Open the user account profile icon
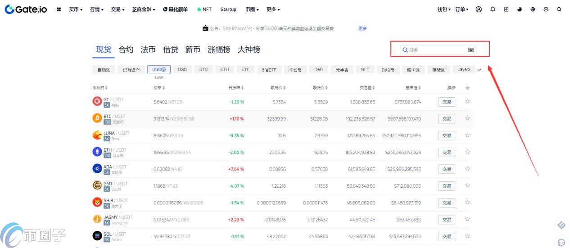Viewport: 570px width, 248px height. point(479,9)
